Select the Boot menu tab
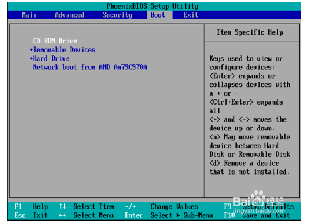The image size is (312, 221). tap(158, 15)
